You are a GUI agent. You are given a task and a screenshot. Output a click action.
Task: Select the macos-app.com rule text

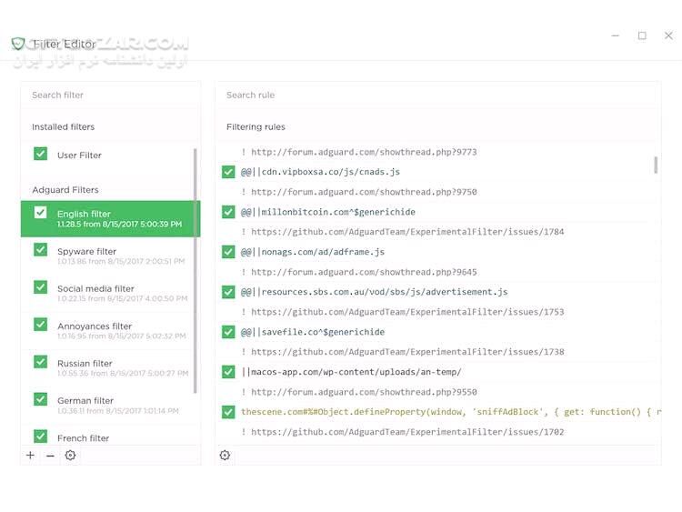coord(351,372)
